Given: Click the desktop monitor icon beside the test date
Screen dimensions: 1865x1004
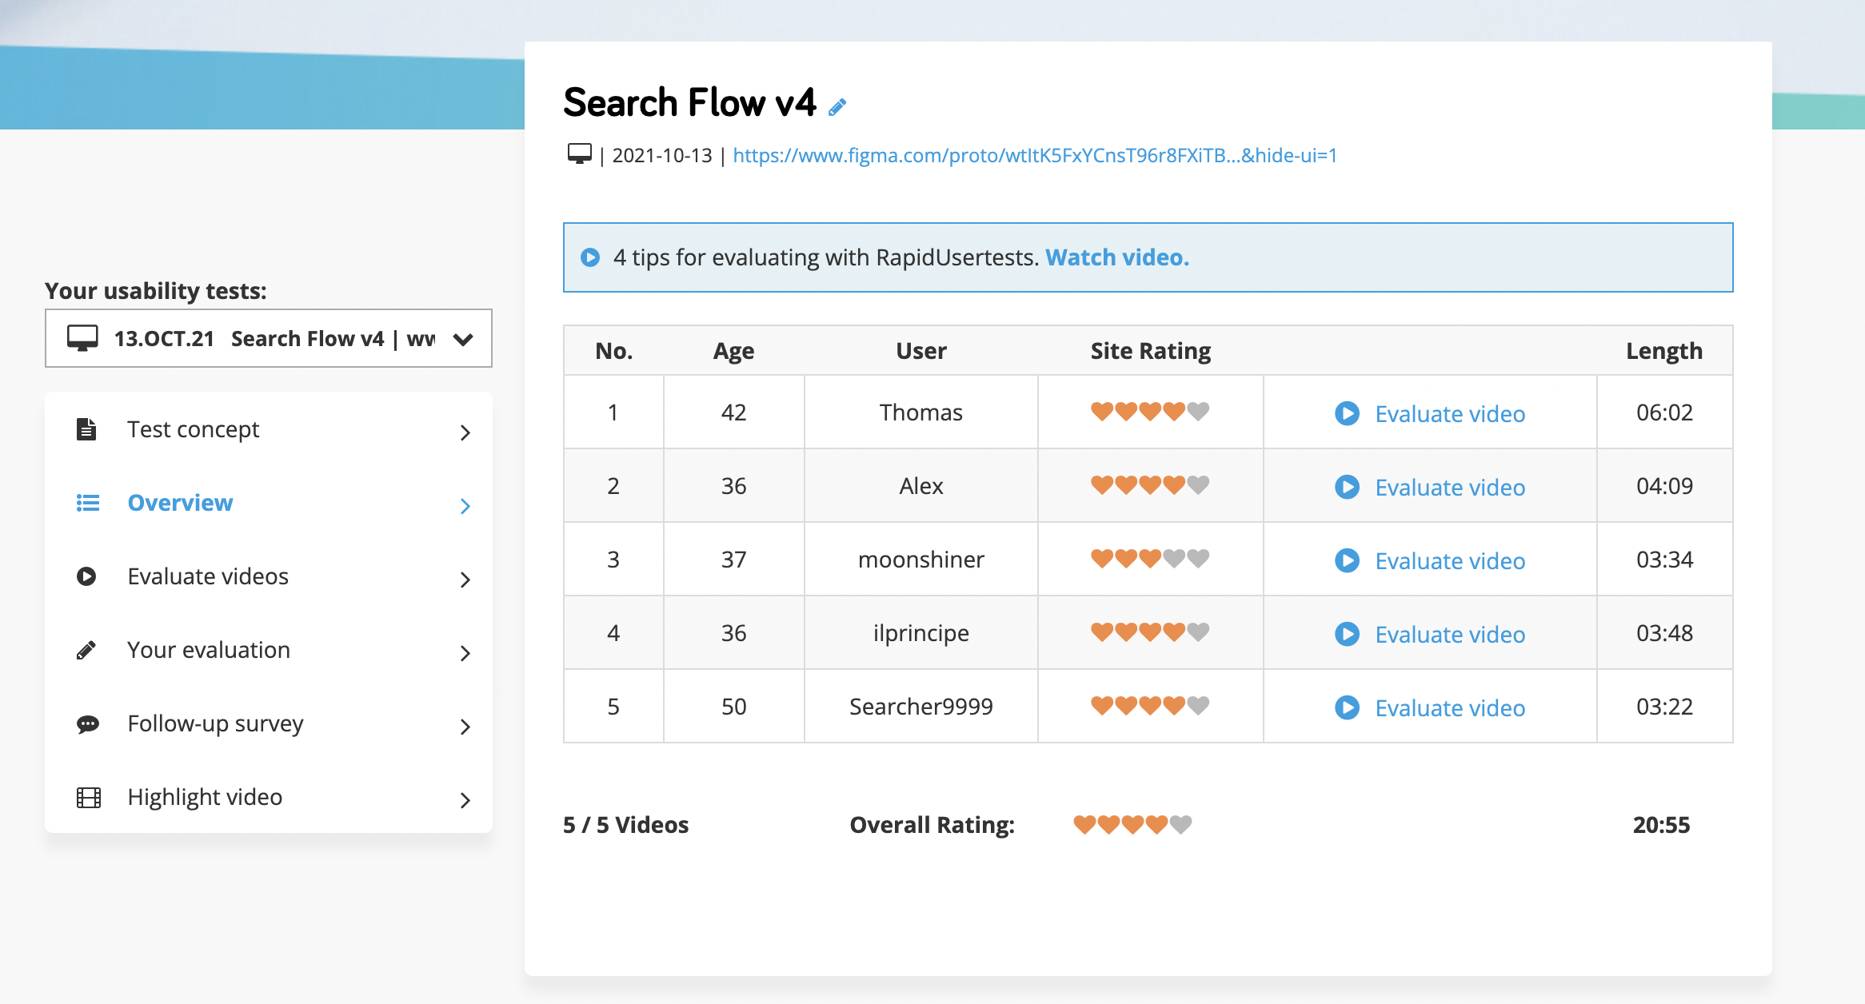Looking at the screenshot, I should 579,154.
